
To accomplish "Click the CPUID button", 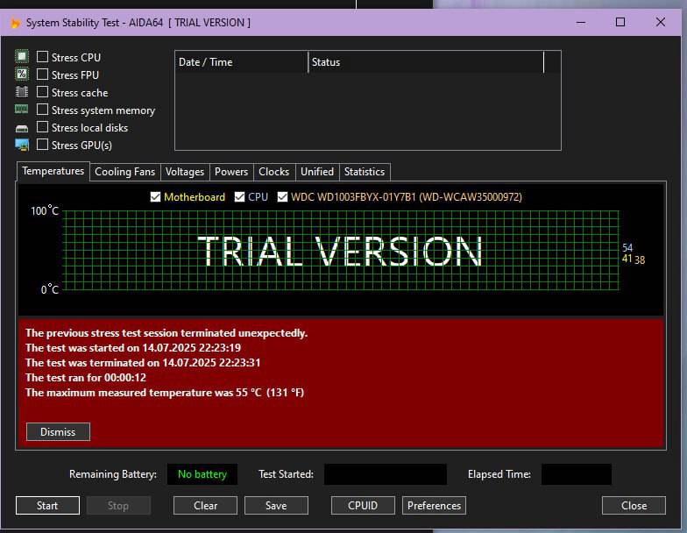I will [363, 506].
